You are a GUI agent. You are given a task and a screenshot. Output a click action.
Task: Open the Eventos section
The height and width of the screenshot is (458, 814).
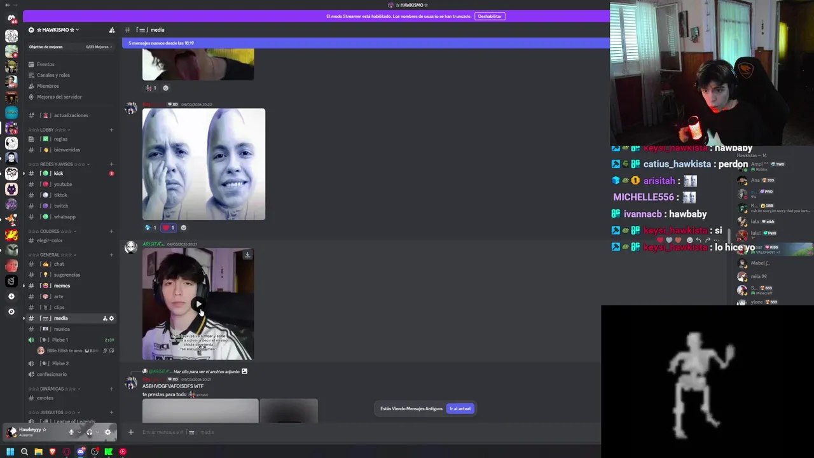click(x=45, y=64)
